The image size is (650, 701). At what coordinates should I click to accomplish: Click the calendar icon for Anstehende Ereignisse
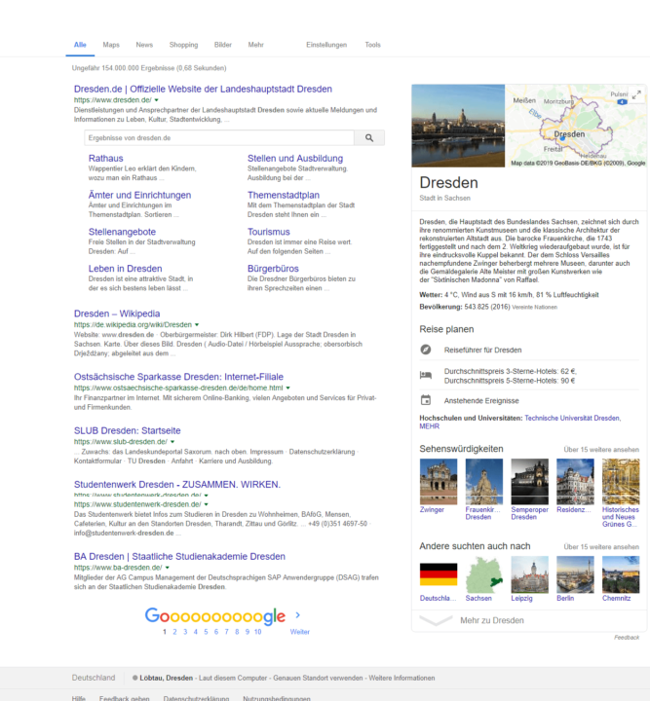[426, 400]
